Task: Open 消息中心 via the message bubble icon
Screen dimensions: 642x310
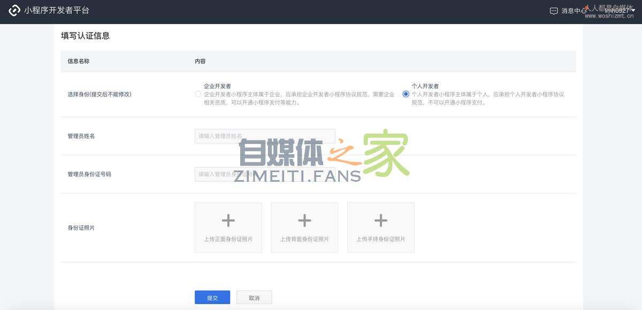Action: (x=553, y=10)
